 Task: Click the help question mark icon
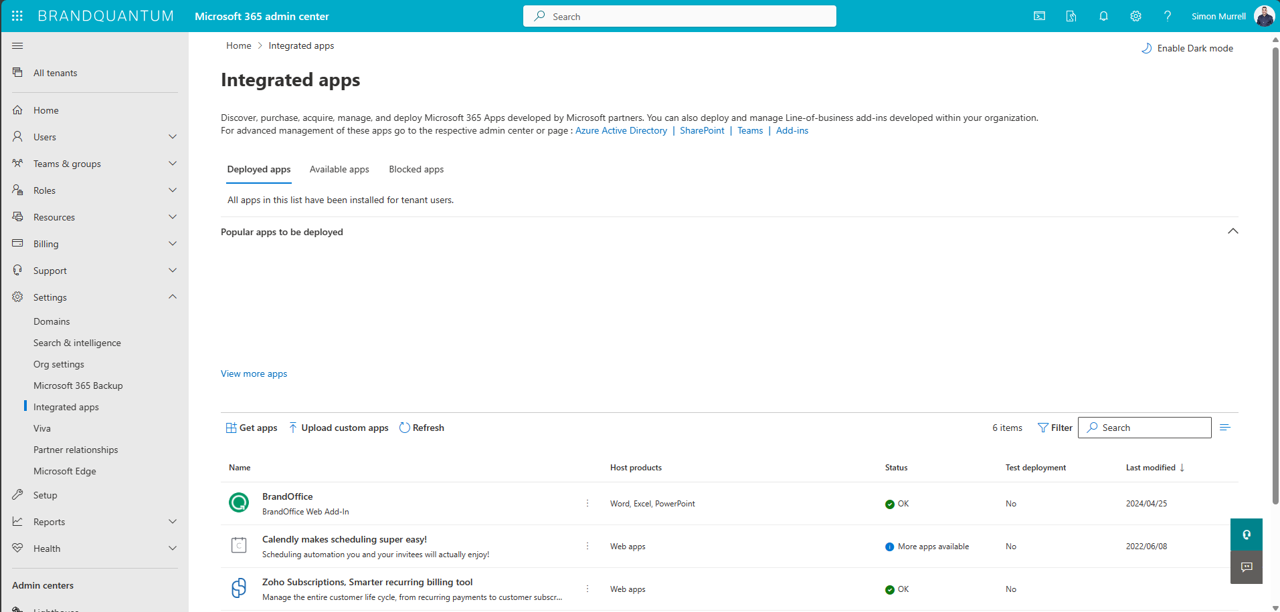click(x=1168, y=16)
